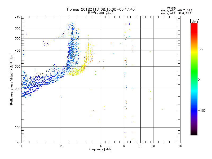The image size is (212, 159).
Task: Click the y-axis tick label '600'
Action: point(17,28)
